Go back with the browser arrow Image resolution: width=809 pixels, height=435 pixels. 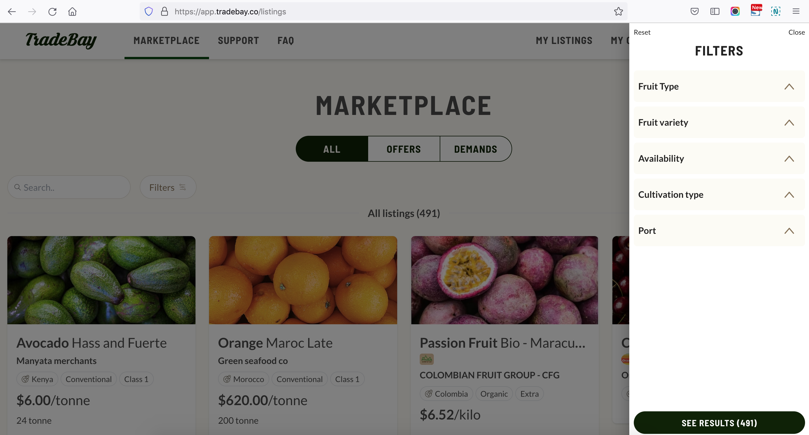click(x=12, y=12)
